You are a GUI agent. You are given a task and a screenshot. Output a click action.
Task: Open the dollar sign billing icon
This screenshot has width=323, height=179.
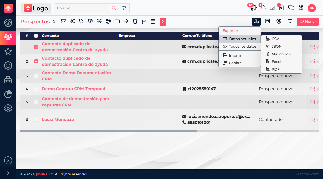point(8,160)
